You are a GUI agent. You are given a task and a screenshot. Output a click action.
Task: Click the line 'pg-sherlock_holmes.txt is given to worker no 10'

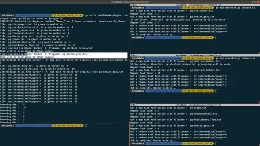click(x=37, y=69)
